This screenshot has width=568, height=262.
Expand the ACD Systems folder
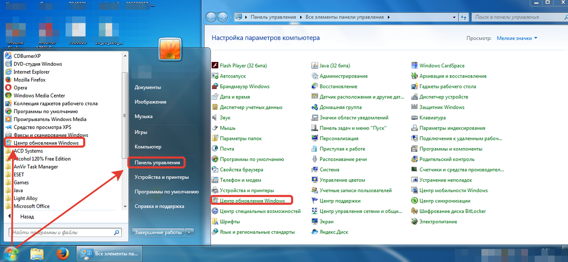coord(24,151)
